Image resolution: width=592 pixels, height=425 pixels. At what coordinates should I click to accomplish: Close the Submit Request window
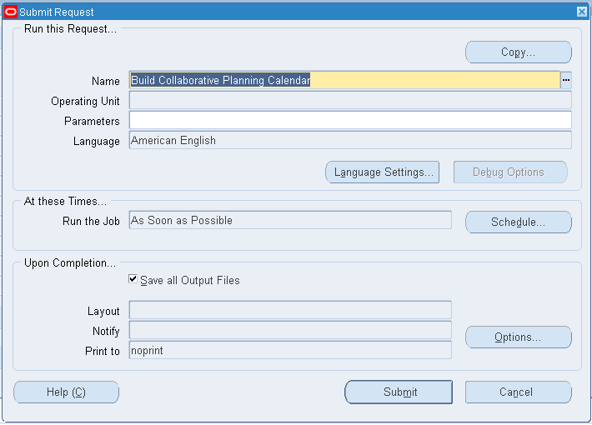(x=582, y=12)
